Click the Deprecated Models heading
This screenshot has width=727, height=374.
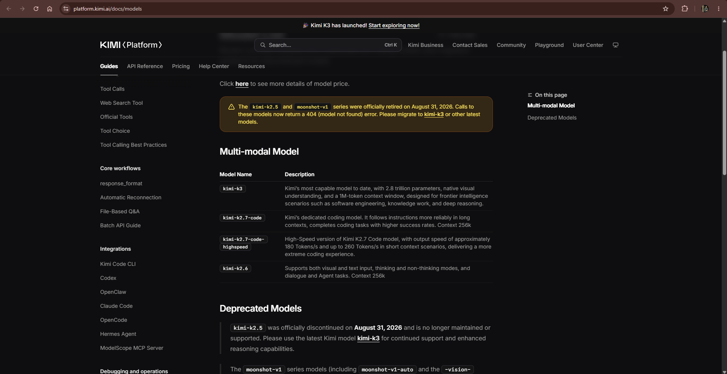(261, 308)
